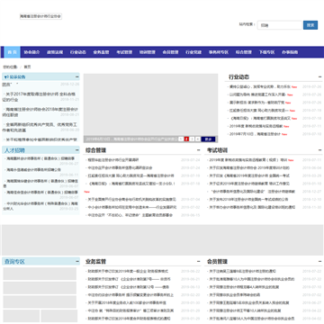
Task: Select 综合管理 in the top navigation bar
Action: tap(243, 52)
